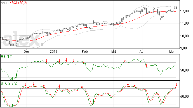The height and width of the screenshot is (108, 193).
Task: Select the Mei label on the time axis
Action: pyautogui.click(x=172, y=51)
